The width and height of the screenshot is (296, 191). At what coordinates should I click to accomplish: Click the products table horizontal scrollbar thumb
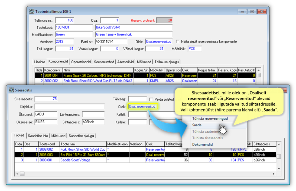[22, 174]
